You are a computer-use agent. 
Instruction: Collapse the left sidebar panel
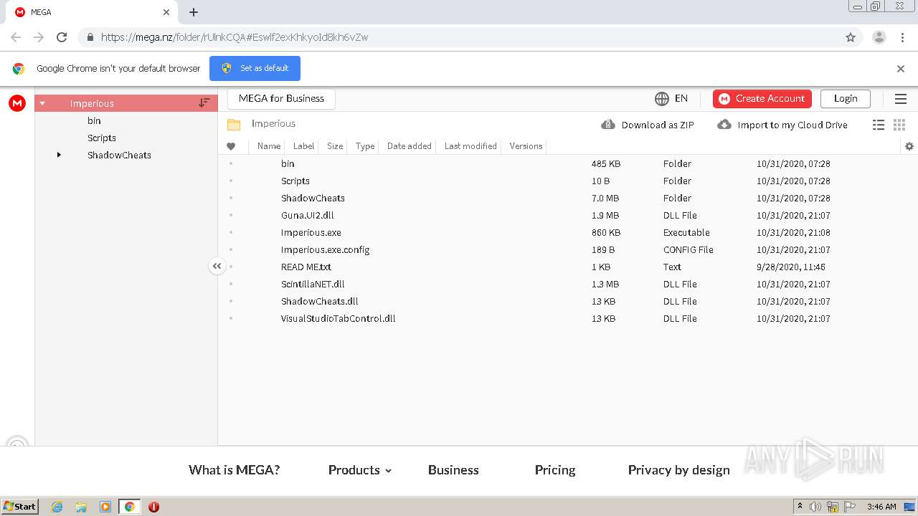click(x=217, y=266)
